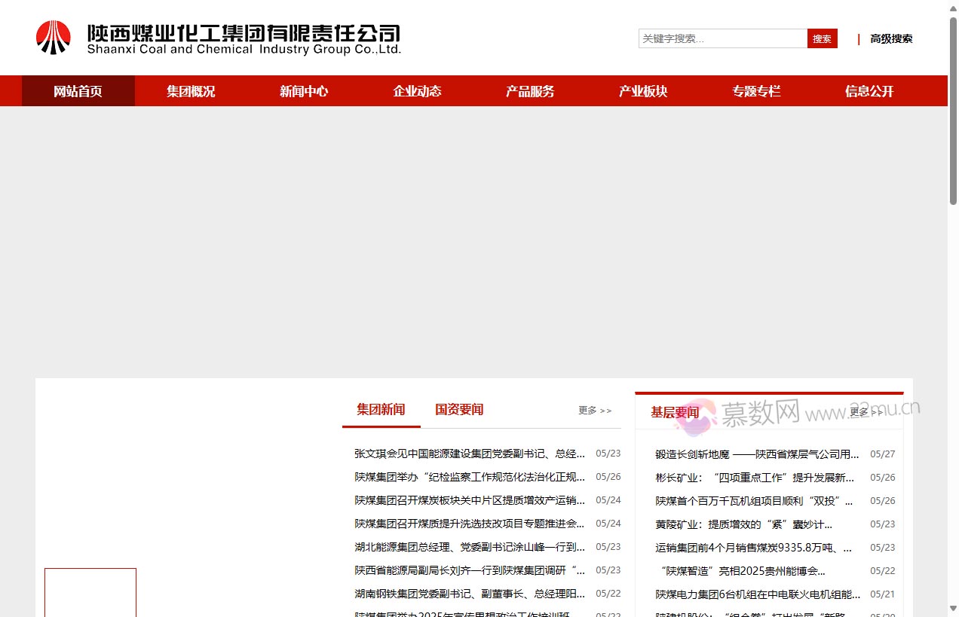Open the 产业板块 industry menu

(x=643, y=90)
